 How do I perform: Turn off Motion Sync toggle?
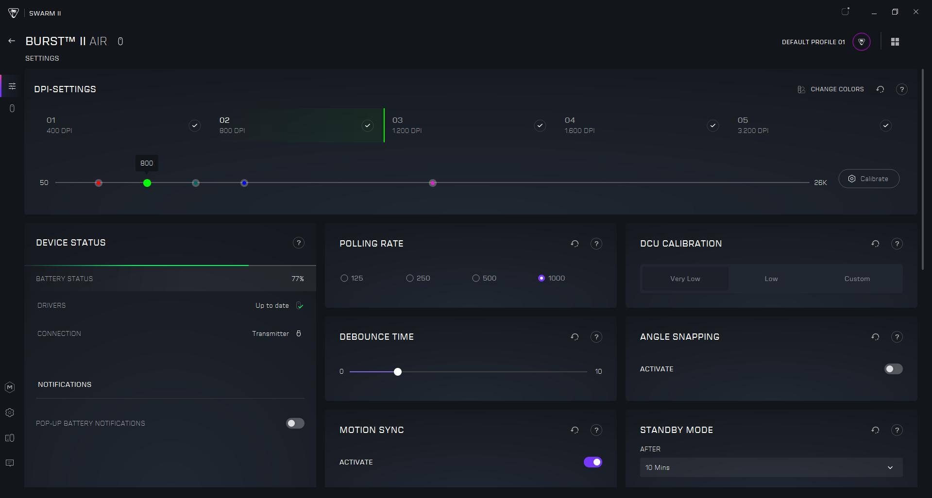tap(593, 462)
